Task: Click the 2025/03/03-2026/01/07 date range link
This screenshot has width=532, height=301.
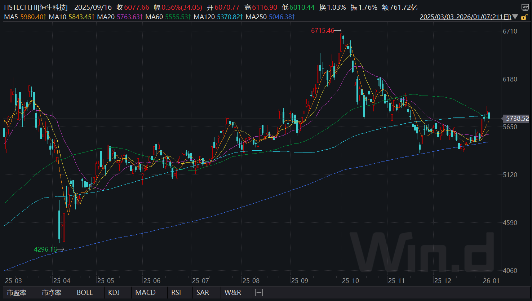Action: point(467,17)
